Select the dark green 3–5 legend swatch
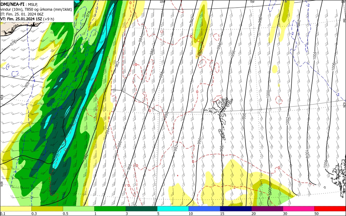Viewport: 346px width, 216px height. click(x=142, y=209)
